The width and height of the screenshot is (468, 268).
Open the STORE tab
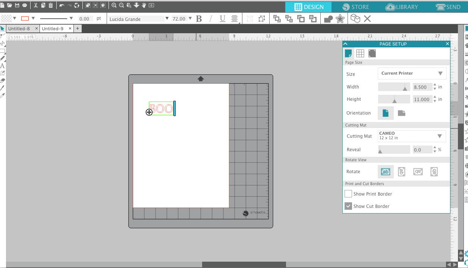pyautogui.click(x=355, y=7)
